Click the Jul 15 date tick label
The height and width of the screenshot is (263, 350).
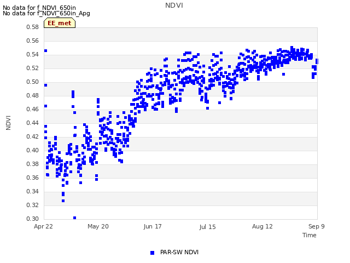207,227
